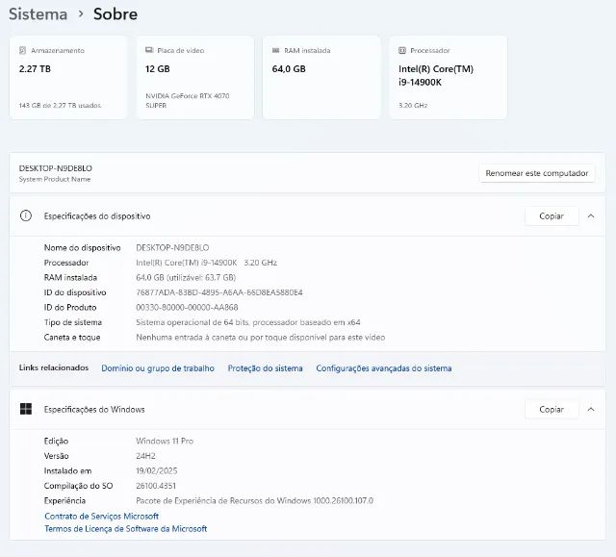This screenshot has height=557, width=616.
Task: Select the DESKTOP-N9DE8LO header name
Action: coord(56,168)
